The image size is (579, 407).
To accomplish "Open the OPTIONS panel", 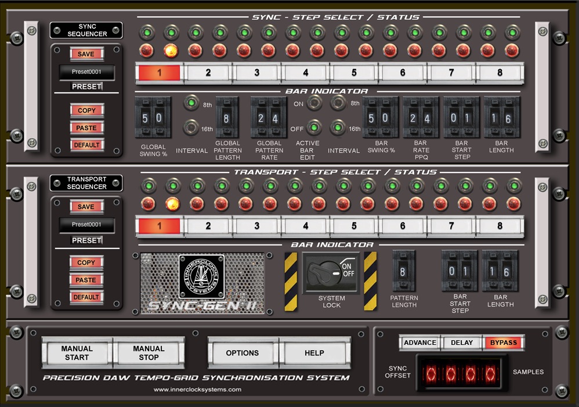I will [x=242, y=353].
